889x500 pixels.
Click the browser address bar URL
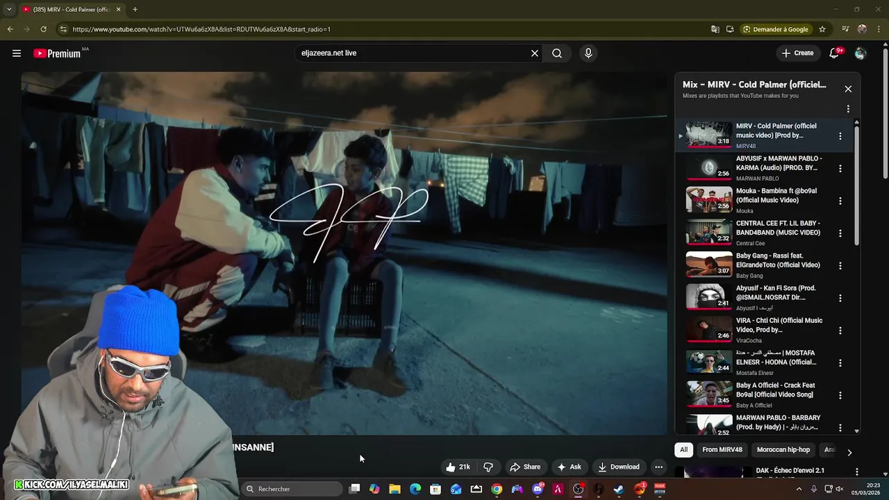coord(201,29)
